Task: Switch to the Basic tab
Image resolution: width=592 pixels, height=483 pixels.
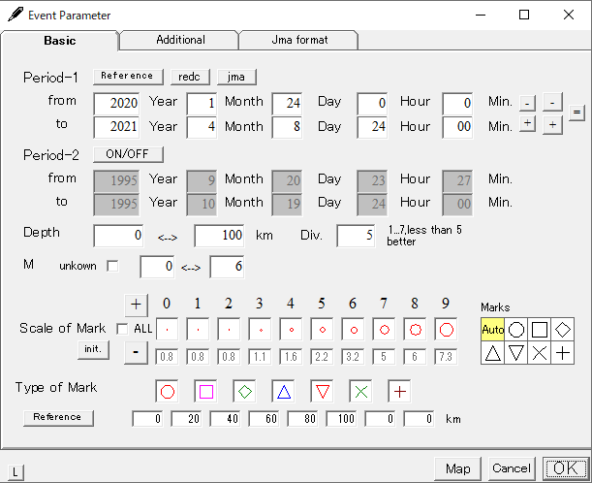Action: [x=60, y=41]
